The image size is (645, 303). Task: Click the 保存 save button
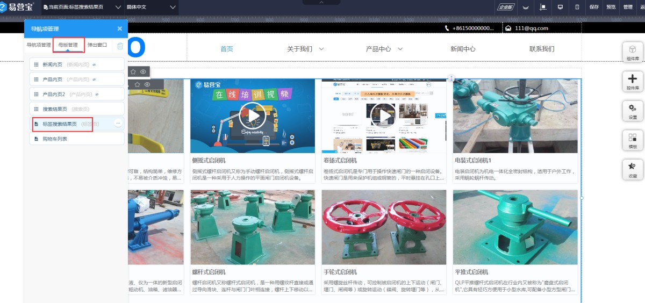pos(594,7)
